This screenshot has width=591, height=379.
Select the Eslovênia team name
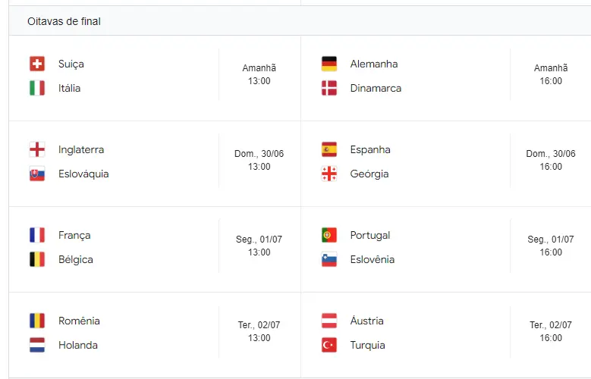click(373, 259)
